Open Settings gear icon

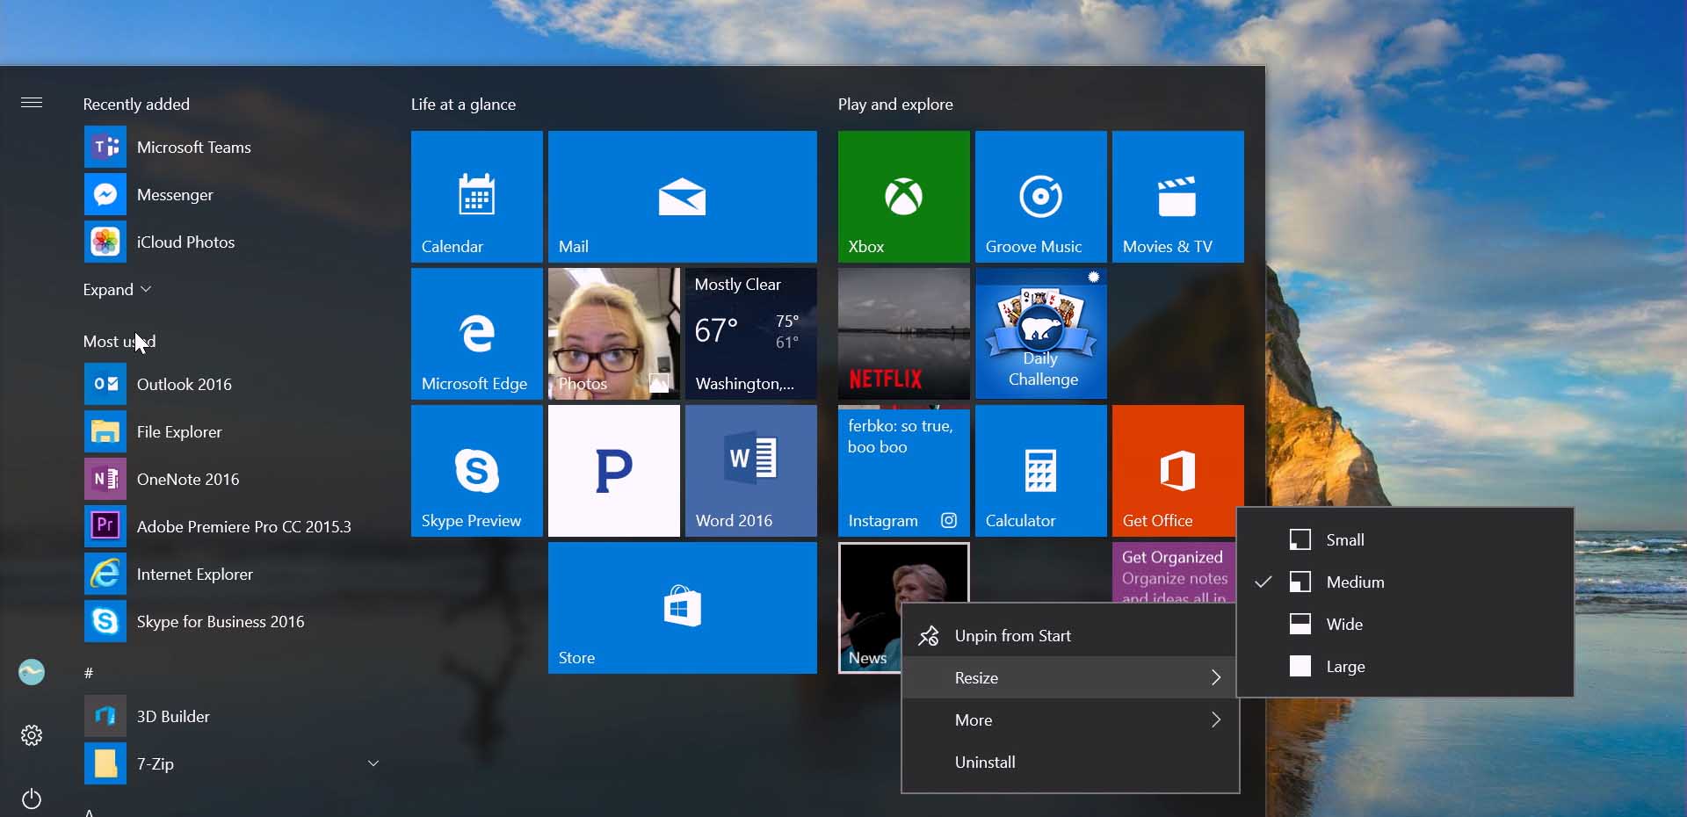tap(32, 735)
